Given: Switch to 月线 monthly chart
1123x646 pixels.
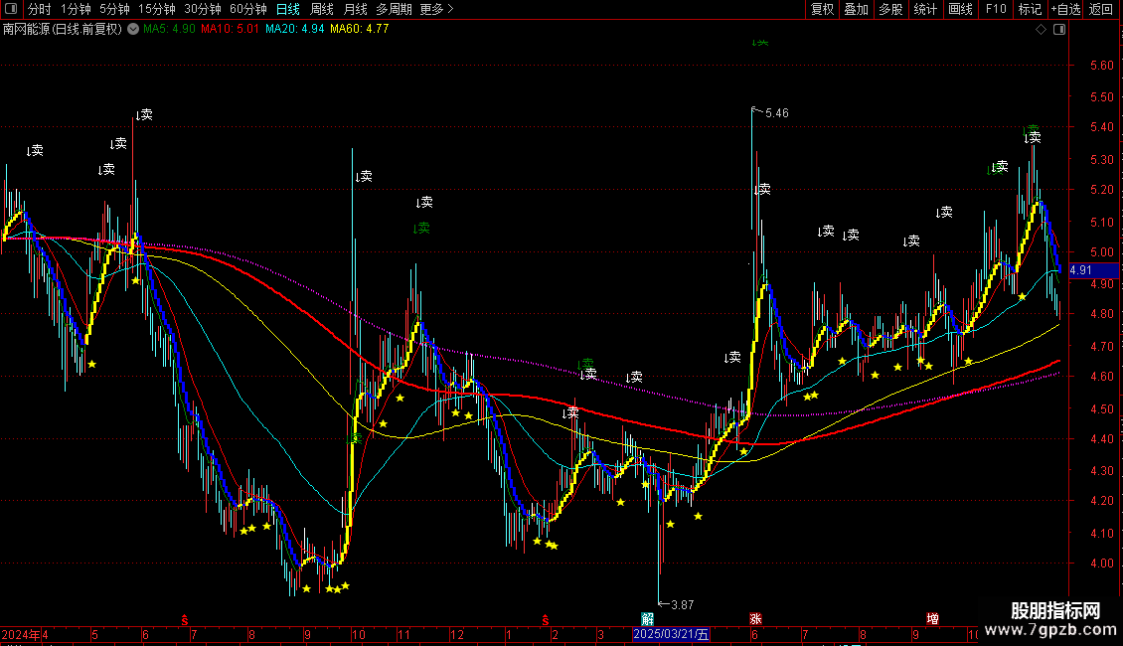Looking at the screenshot, I should tap(355, 9).
